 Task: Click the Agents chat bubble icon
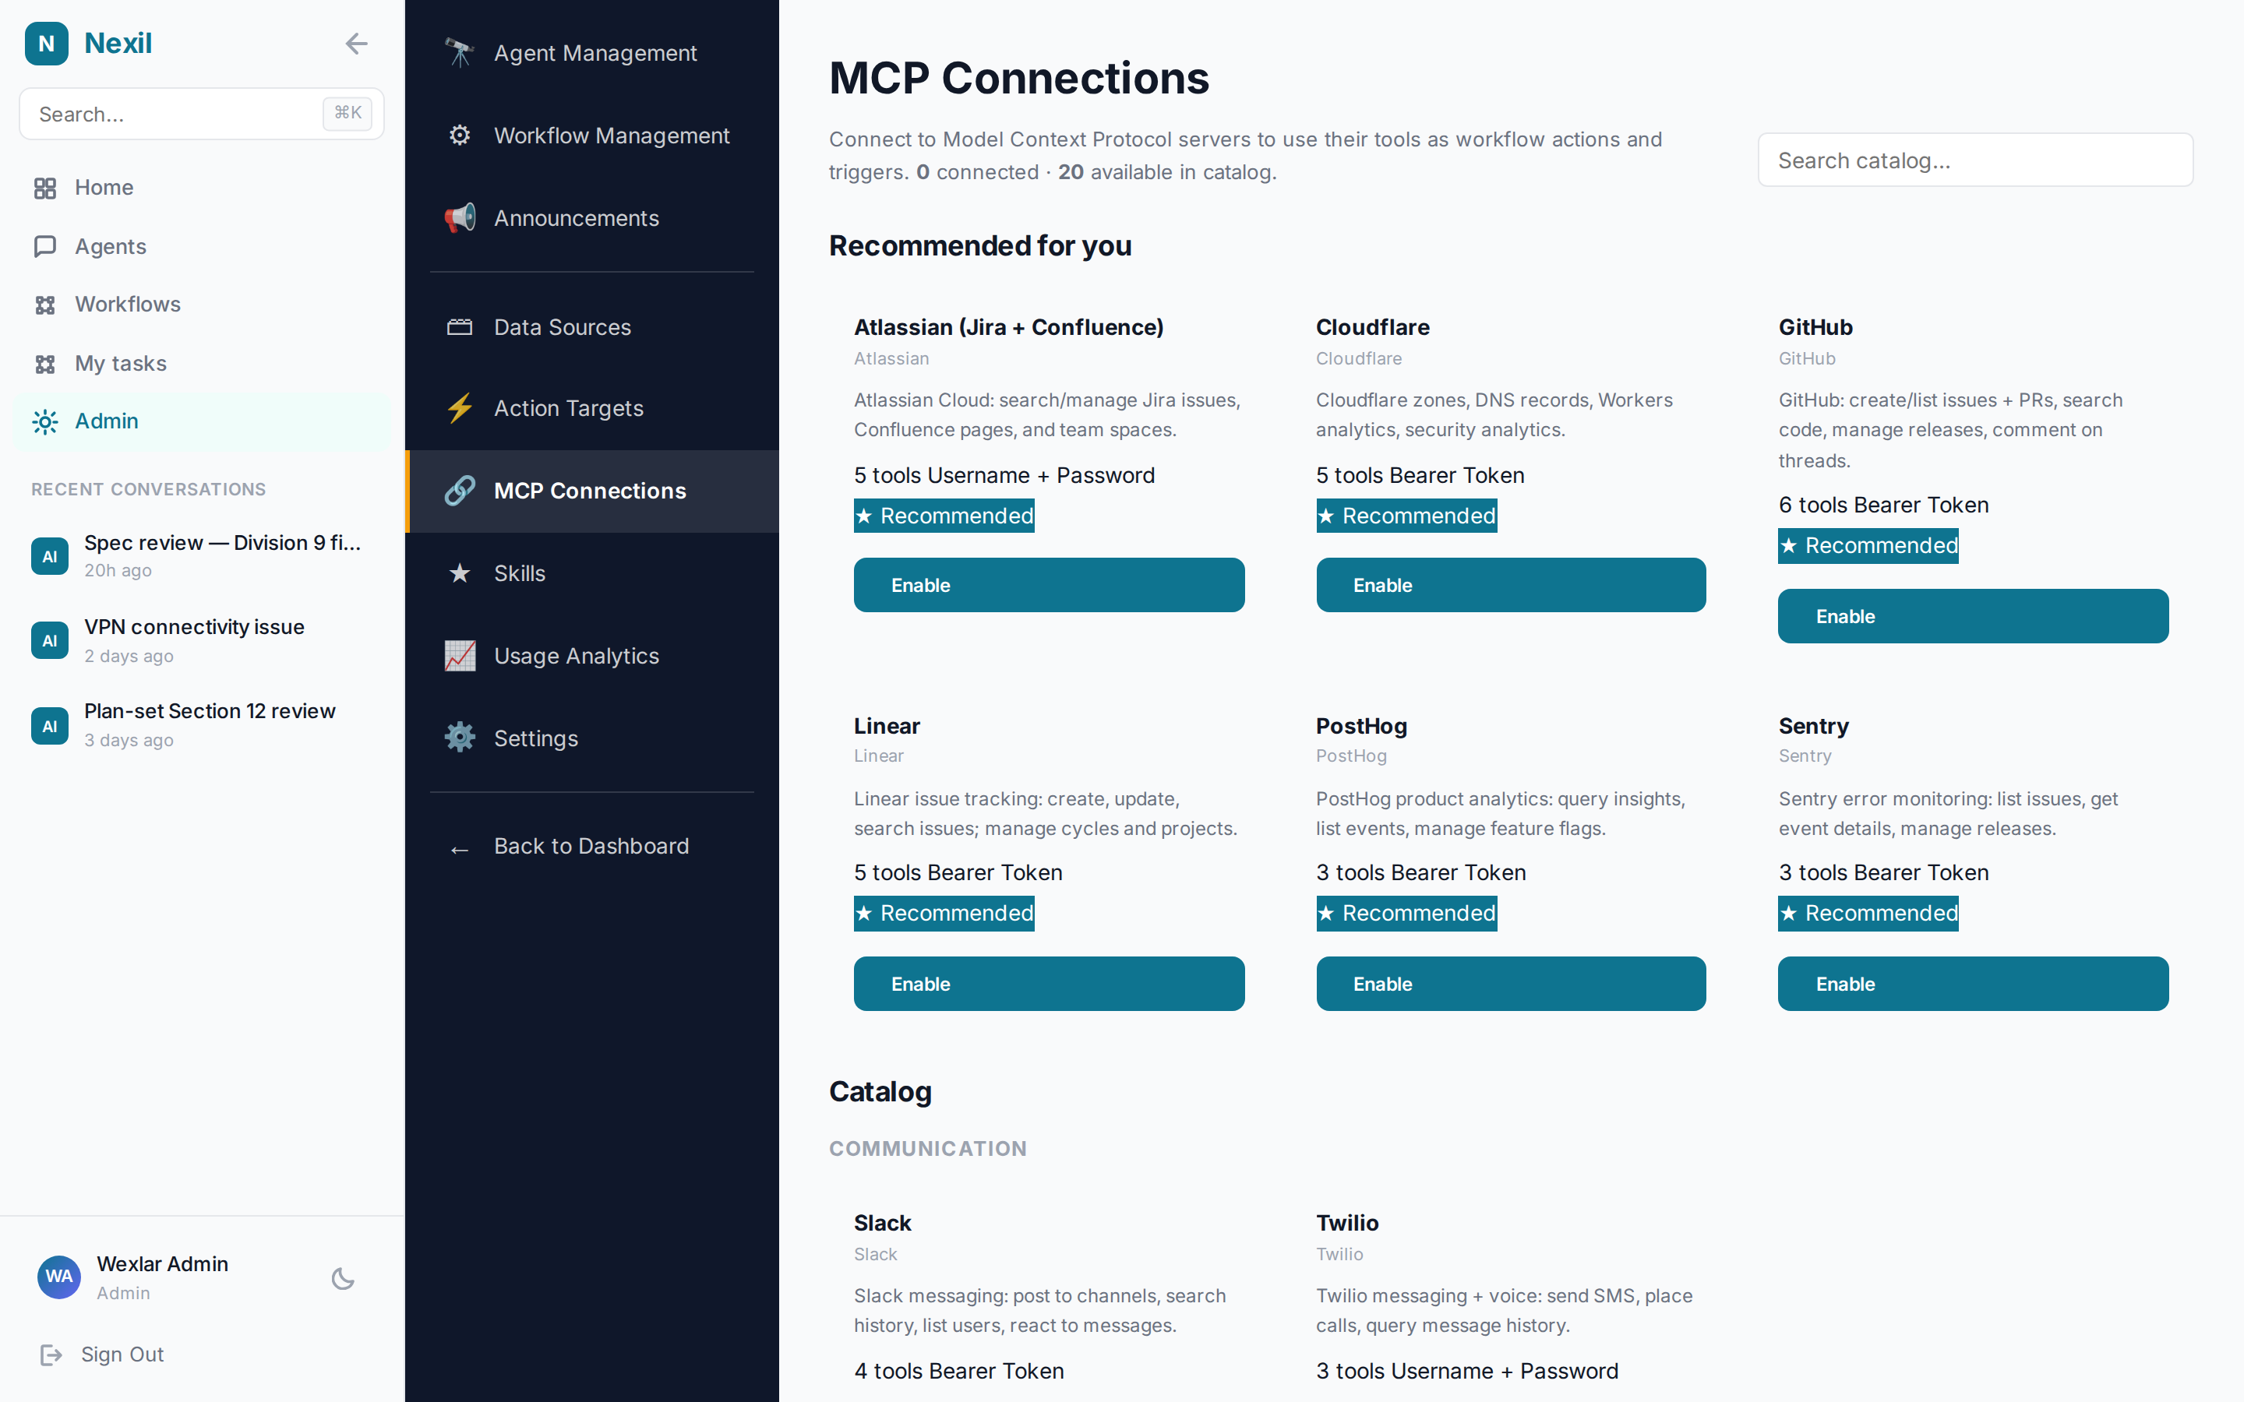pyautogui.click(x=45, y=247)
